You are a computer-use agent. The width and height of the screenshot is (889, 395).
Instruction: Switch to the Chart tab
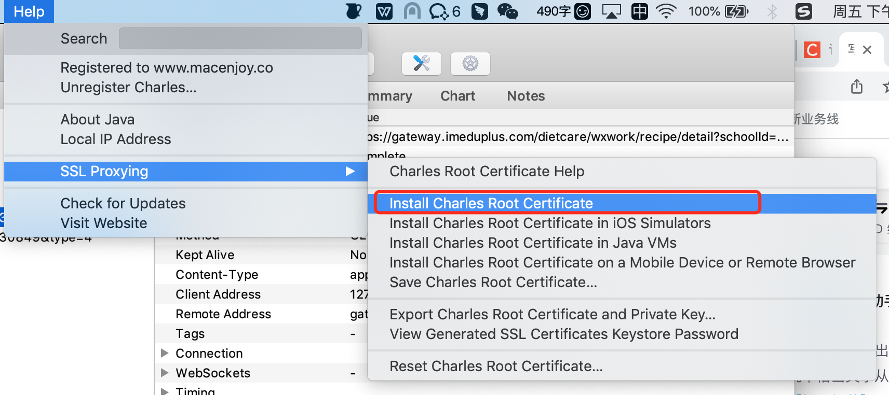tap(457, 96)
